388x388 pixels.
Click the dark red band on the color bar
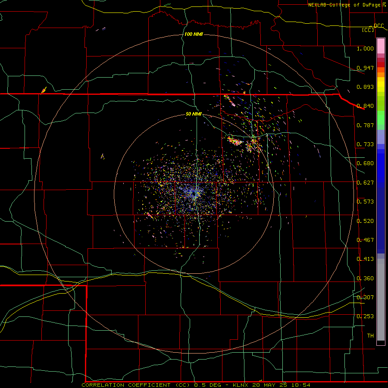[x=381, y=65]
